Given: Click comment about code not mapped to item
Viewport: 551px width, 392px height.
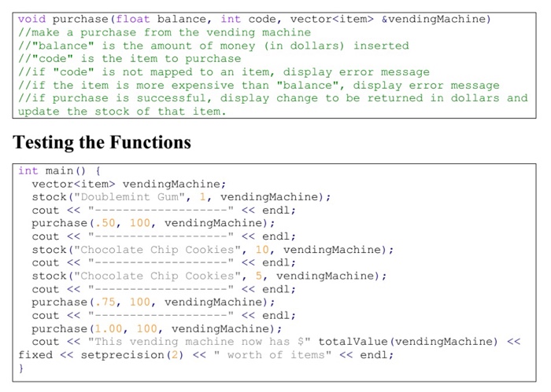Looking at the screenshot, I should pyautogui.click(x=224, y=72).
